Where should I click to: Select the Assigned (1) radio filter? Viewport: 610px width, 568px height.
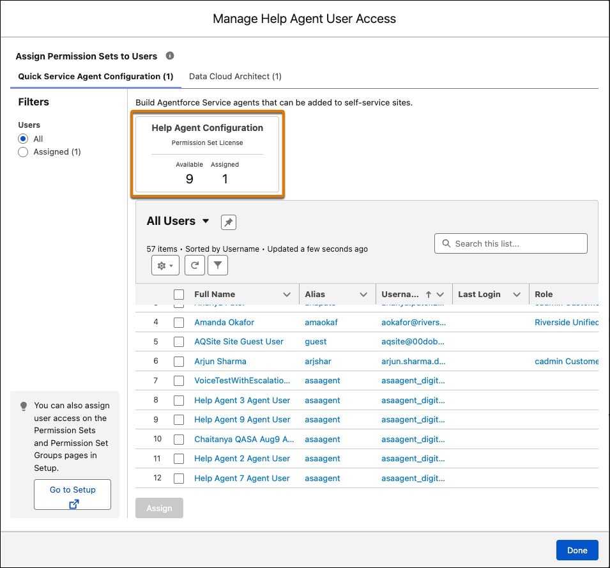click(23, 151)
